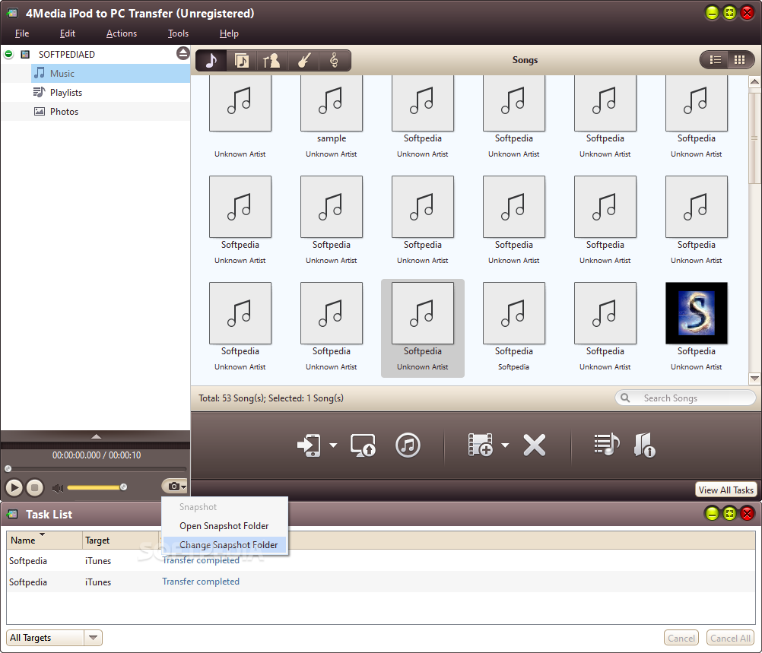Image resolution: width=762 pixels, height=653 pixels.
Task: Select Music in the device tree
Action: (x=111, y=74)
